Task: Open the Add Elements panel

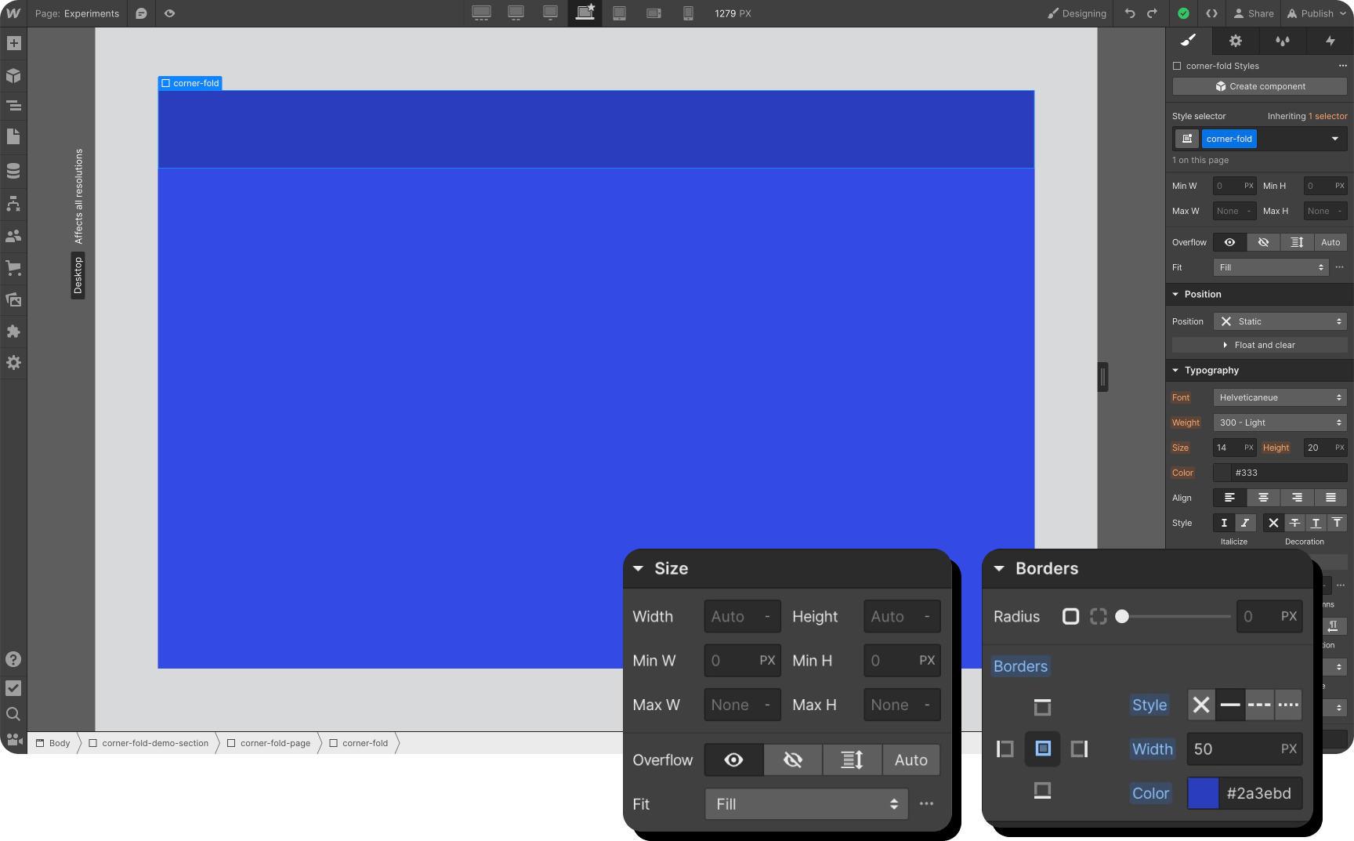Action: pos(13,43)
